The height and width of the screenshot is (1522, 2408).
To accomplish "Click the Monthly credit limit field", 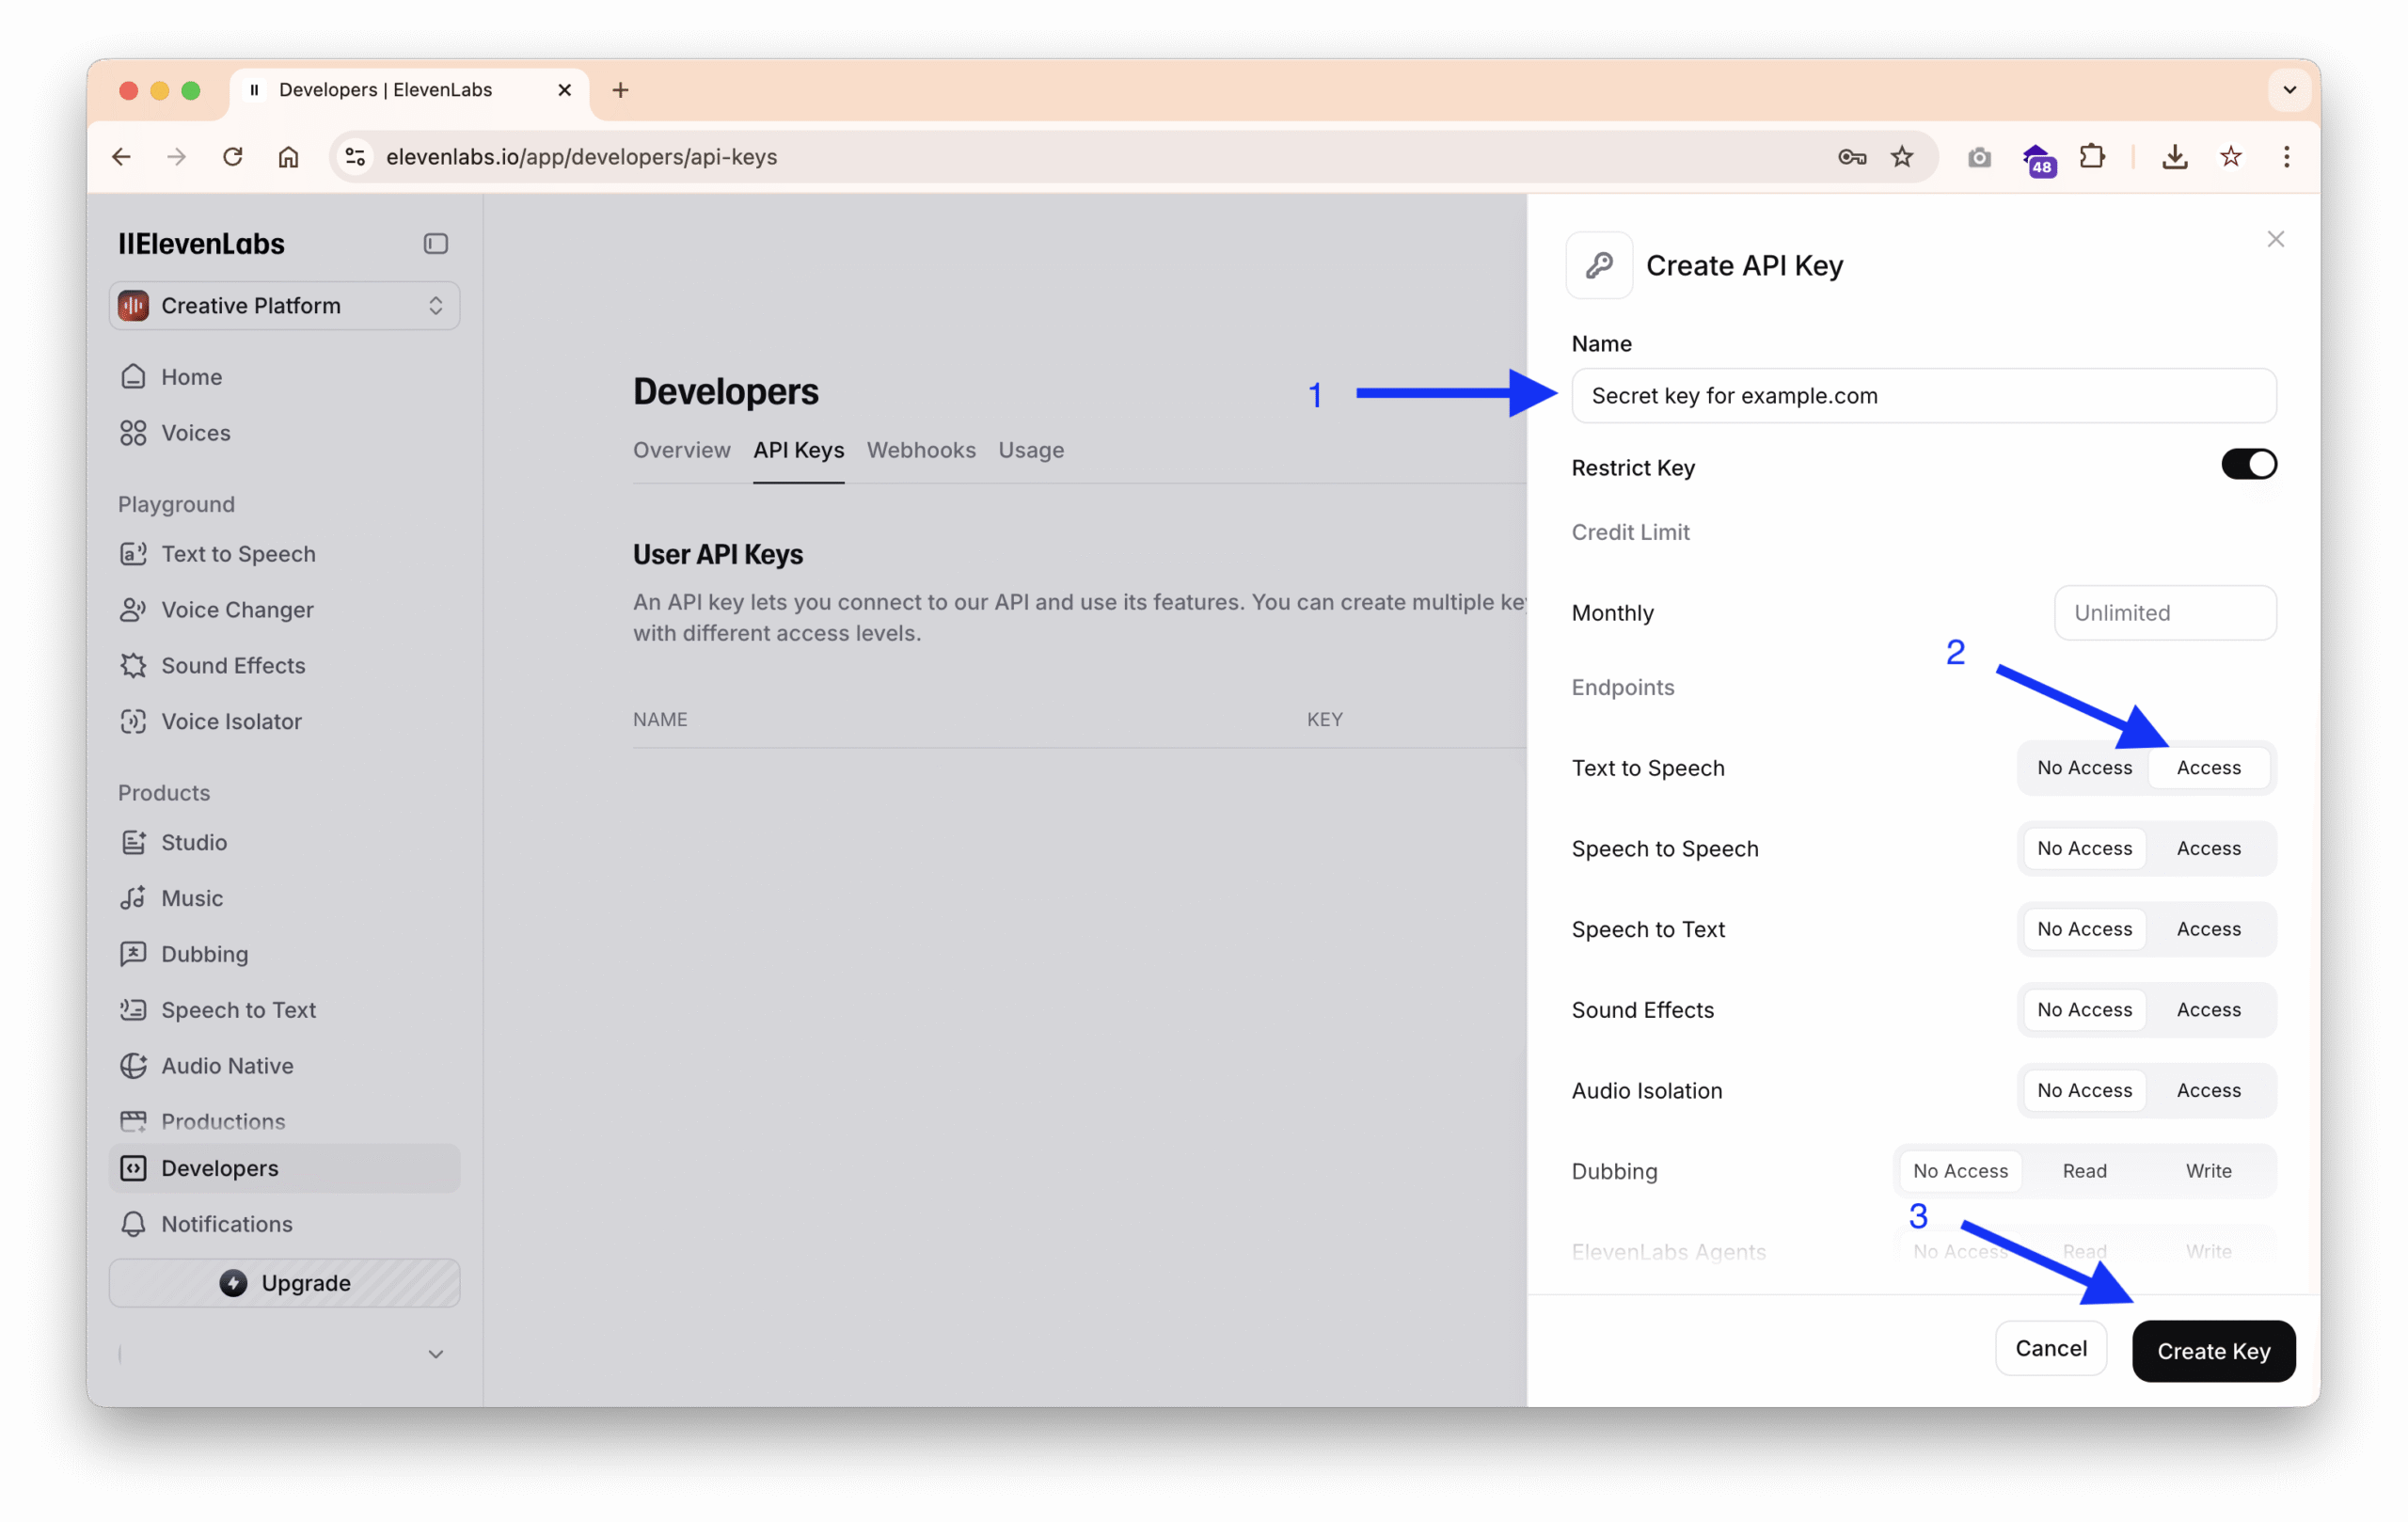I will [2164, 613].
